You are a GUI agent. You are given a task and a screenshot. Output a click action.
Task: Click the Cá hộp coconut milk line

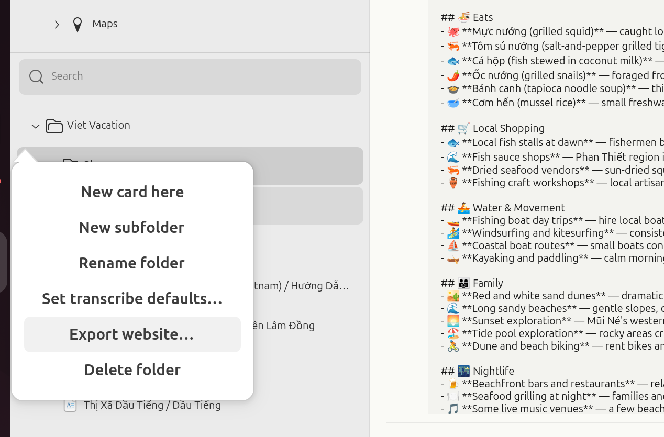coord(552,61)
